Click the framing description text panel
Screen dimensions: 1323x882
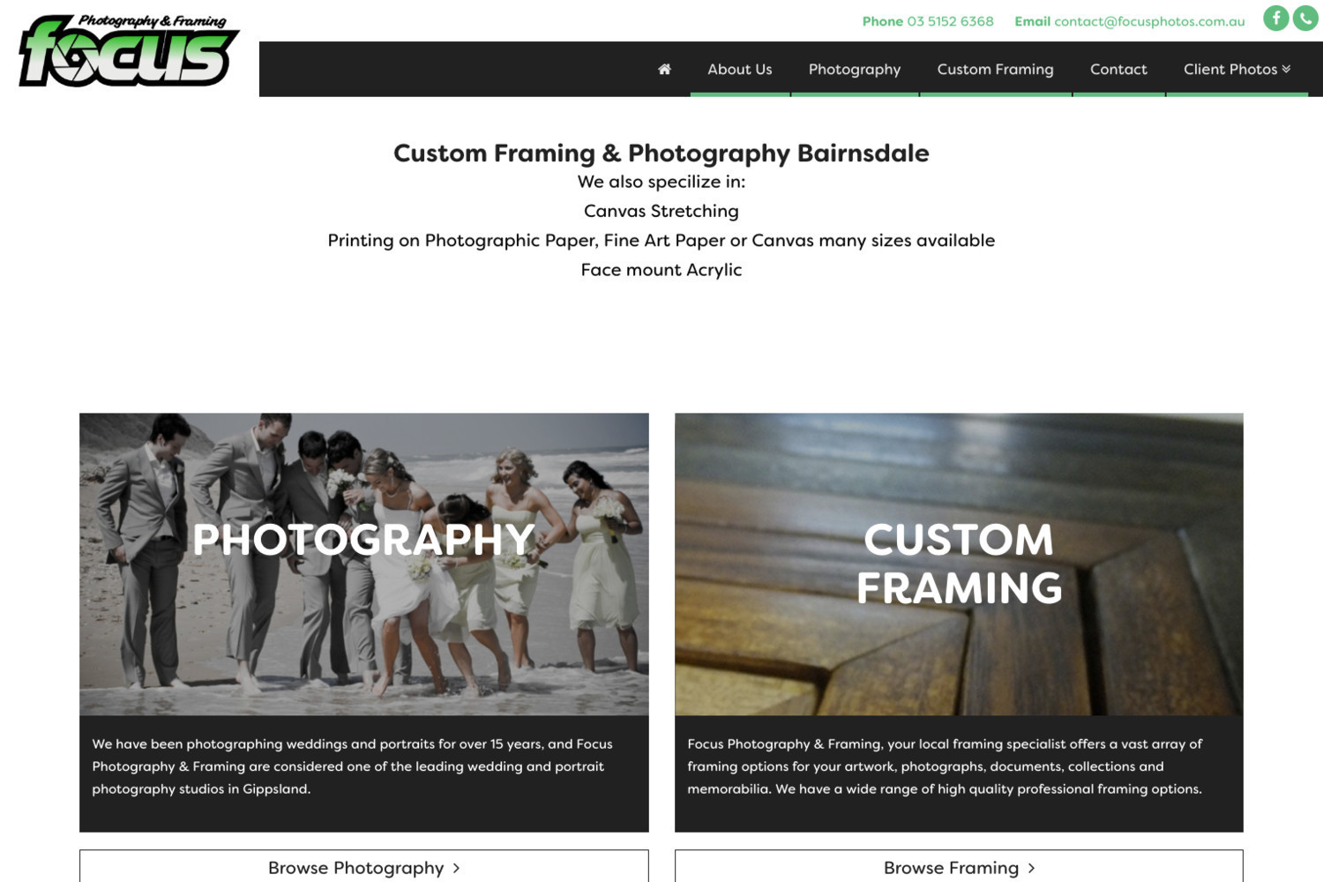[959, 773]
